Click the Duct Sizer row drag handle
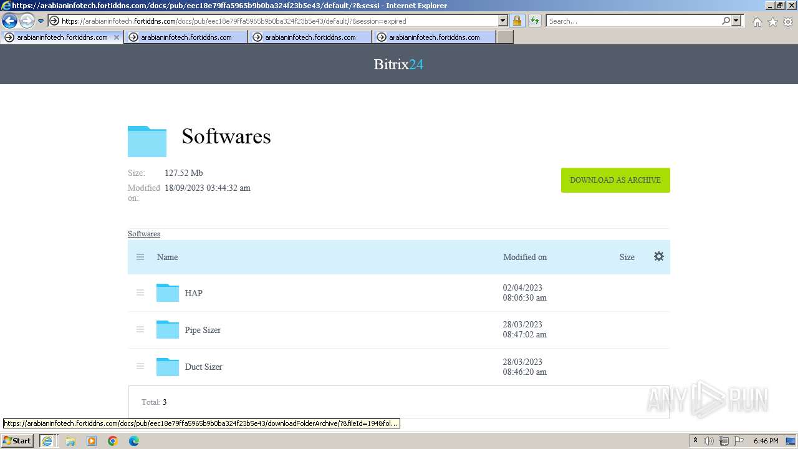The image size is (798, 449). coord(140,366)
